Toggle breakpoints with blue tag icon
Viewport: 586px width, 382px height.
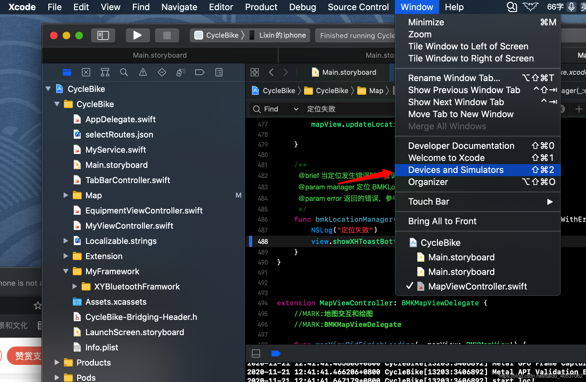[276, 353]
